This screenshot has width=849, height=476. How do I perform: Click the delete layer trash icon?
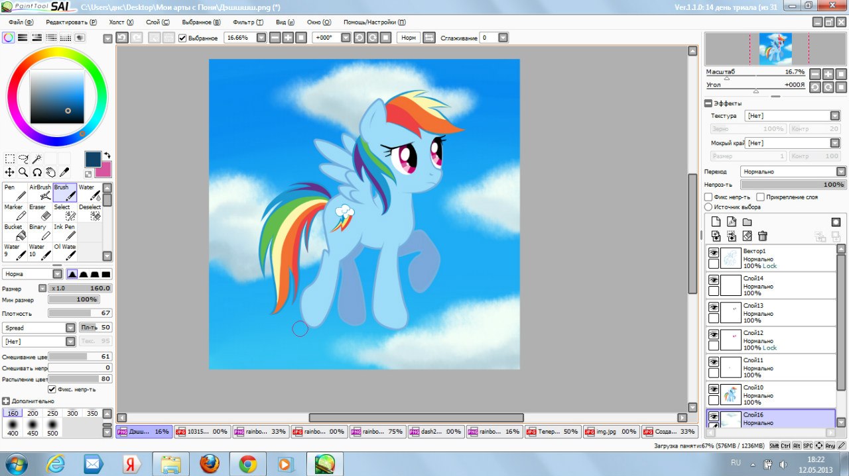coord(763,236)
